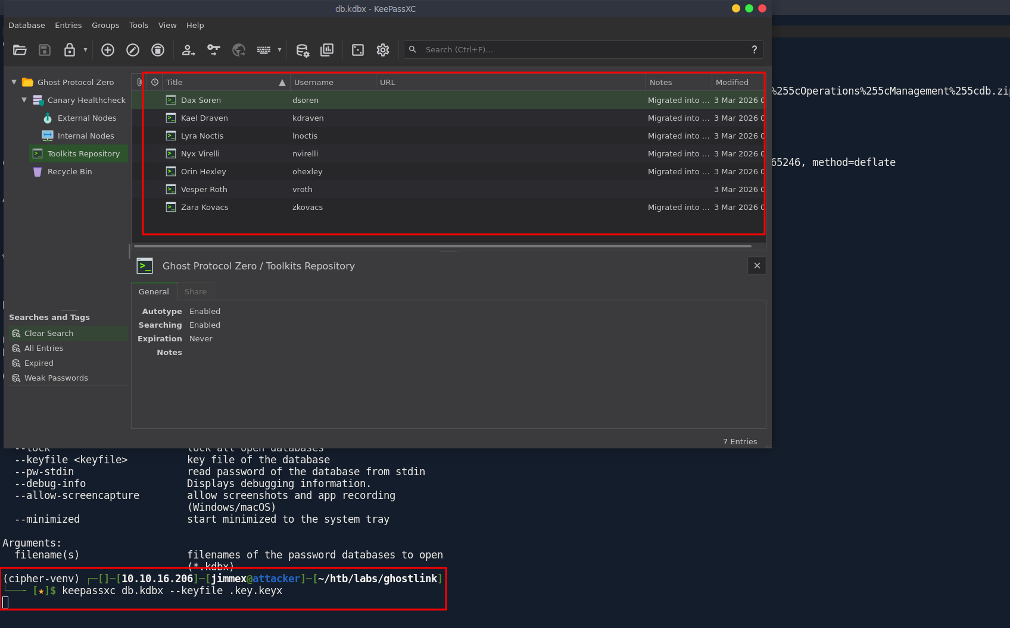Edit selected entry with the pencil icon

coord(133,50)
